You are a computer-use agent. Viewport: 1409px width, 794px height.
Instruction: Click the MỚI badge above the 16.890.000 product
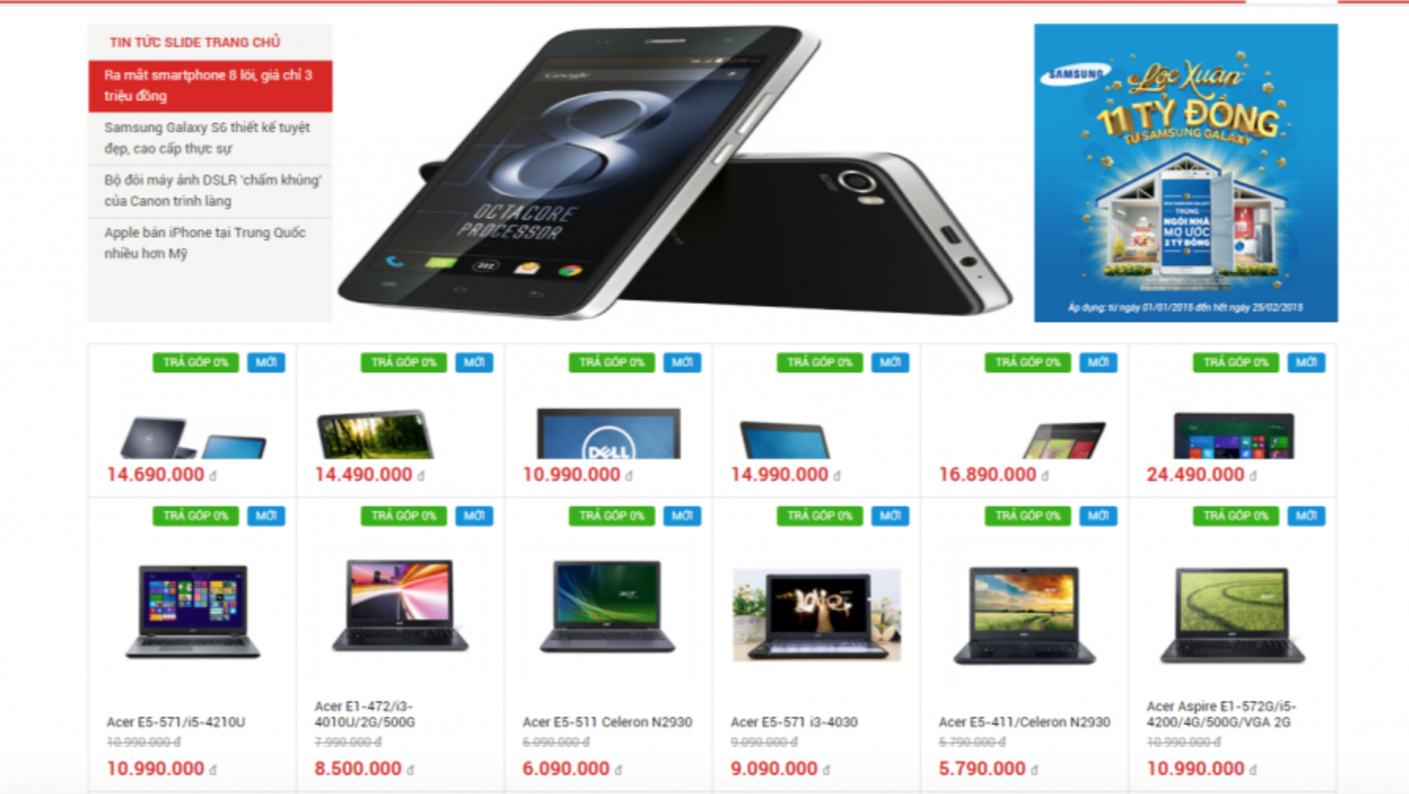point(1098,362)
